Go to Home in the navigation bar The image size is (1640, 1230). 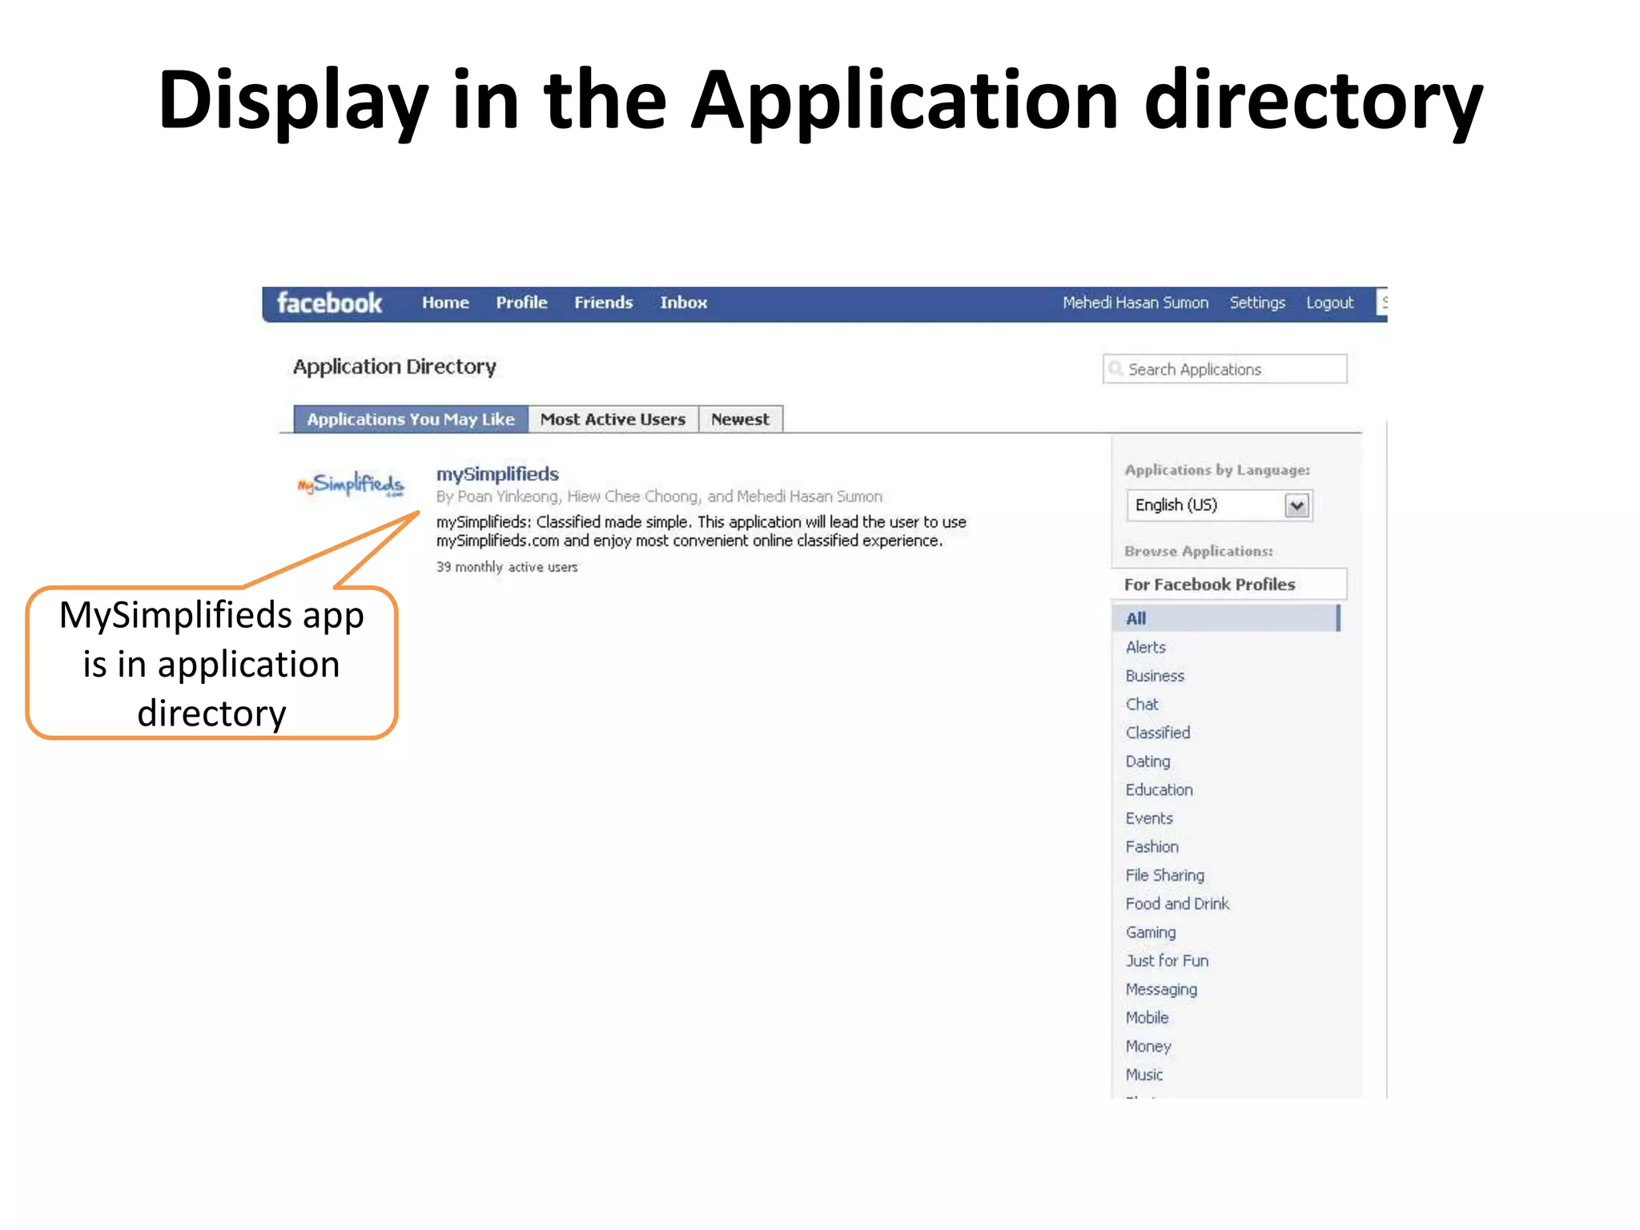(x=445, y=303)
